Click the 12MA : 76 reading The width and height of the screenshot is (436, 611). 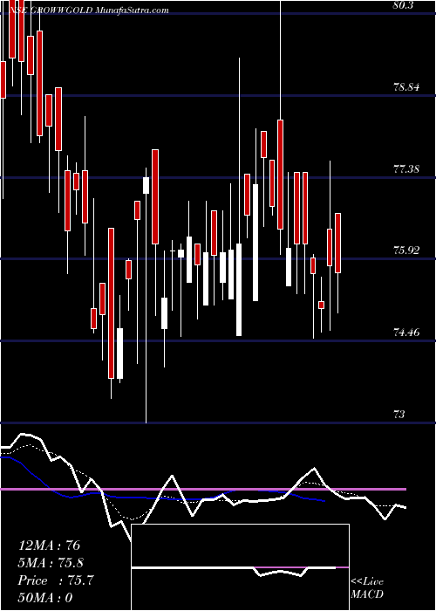tap(49, 546)
